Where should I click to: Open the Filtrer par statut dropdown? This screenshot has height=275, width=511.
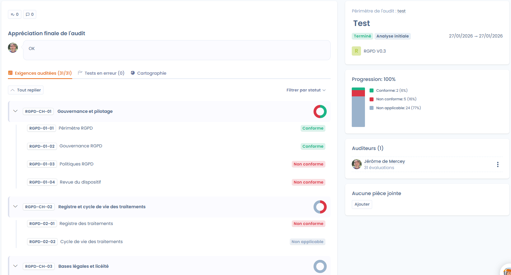point(306,90)
